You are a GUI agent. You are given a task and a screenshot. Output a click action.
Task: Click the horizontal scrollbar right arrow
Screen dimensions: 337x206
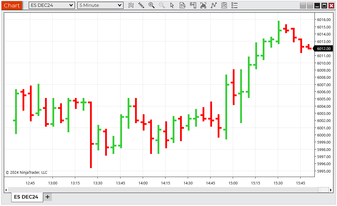click(331, 190)
